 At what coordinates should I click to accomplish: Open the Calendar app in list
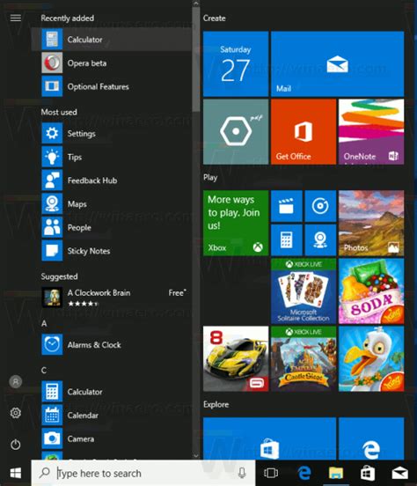point(112,416)
